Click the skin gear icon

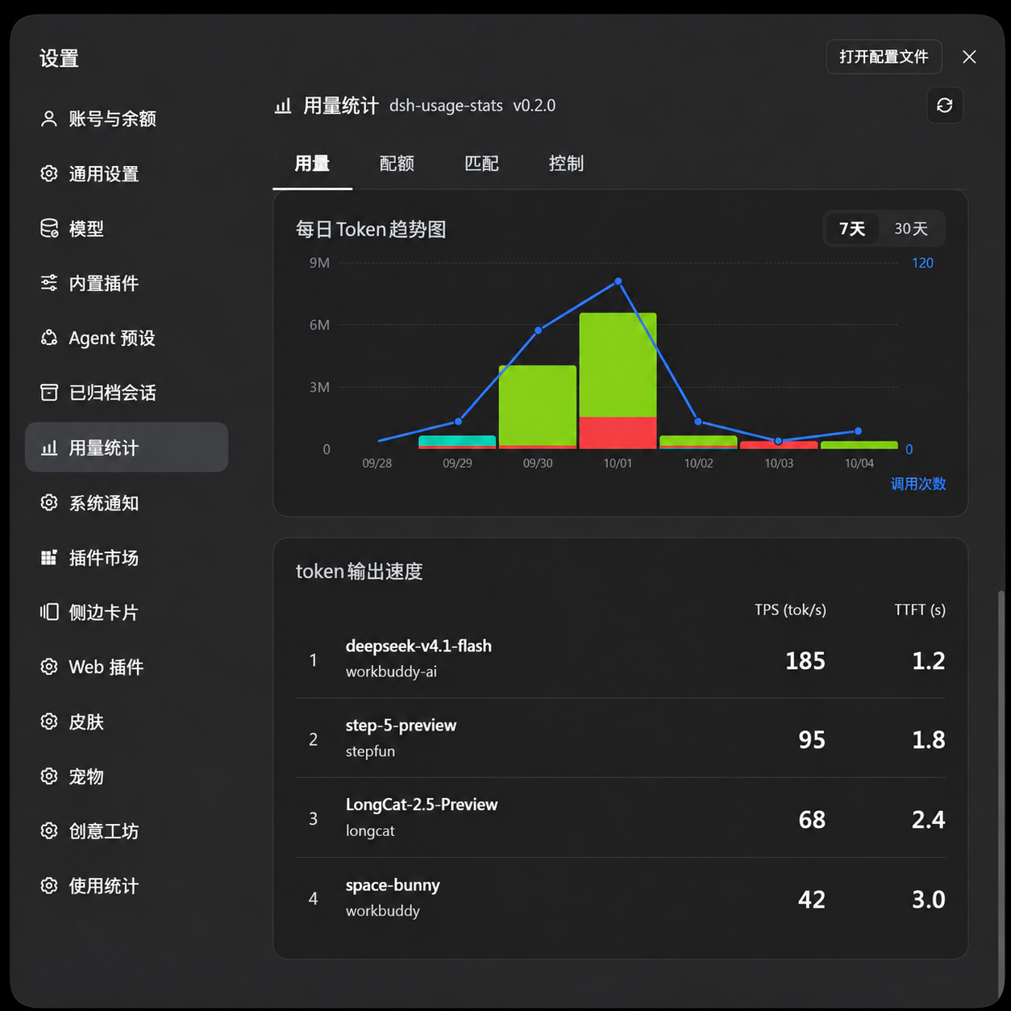click(49, 722)
